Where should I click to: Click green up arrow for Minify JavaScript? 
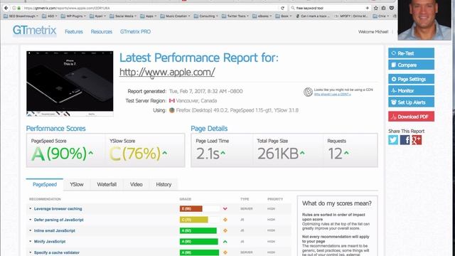[225, 242]
